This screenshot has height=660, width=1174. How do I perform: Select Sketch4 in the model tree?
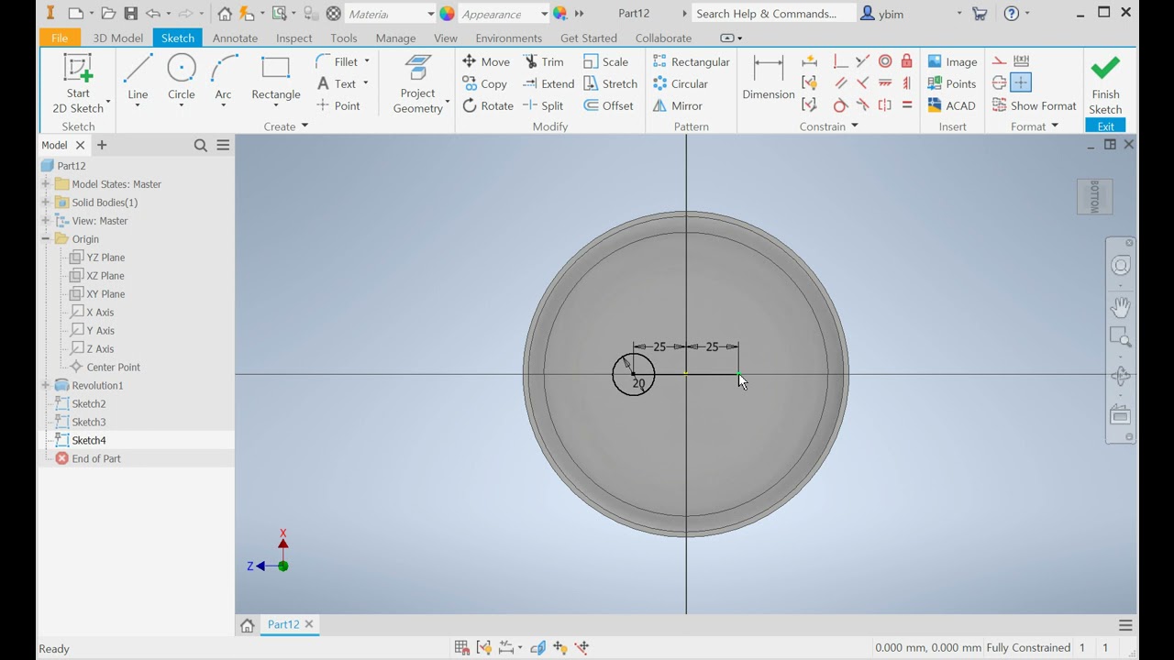coord(89,440)
